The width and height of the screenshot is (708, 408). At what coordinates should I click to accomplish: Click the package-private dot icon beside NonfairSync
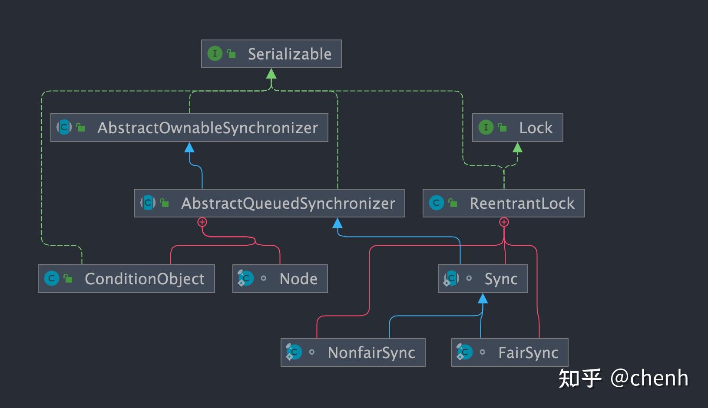point(312,352)
